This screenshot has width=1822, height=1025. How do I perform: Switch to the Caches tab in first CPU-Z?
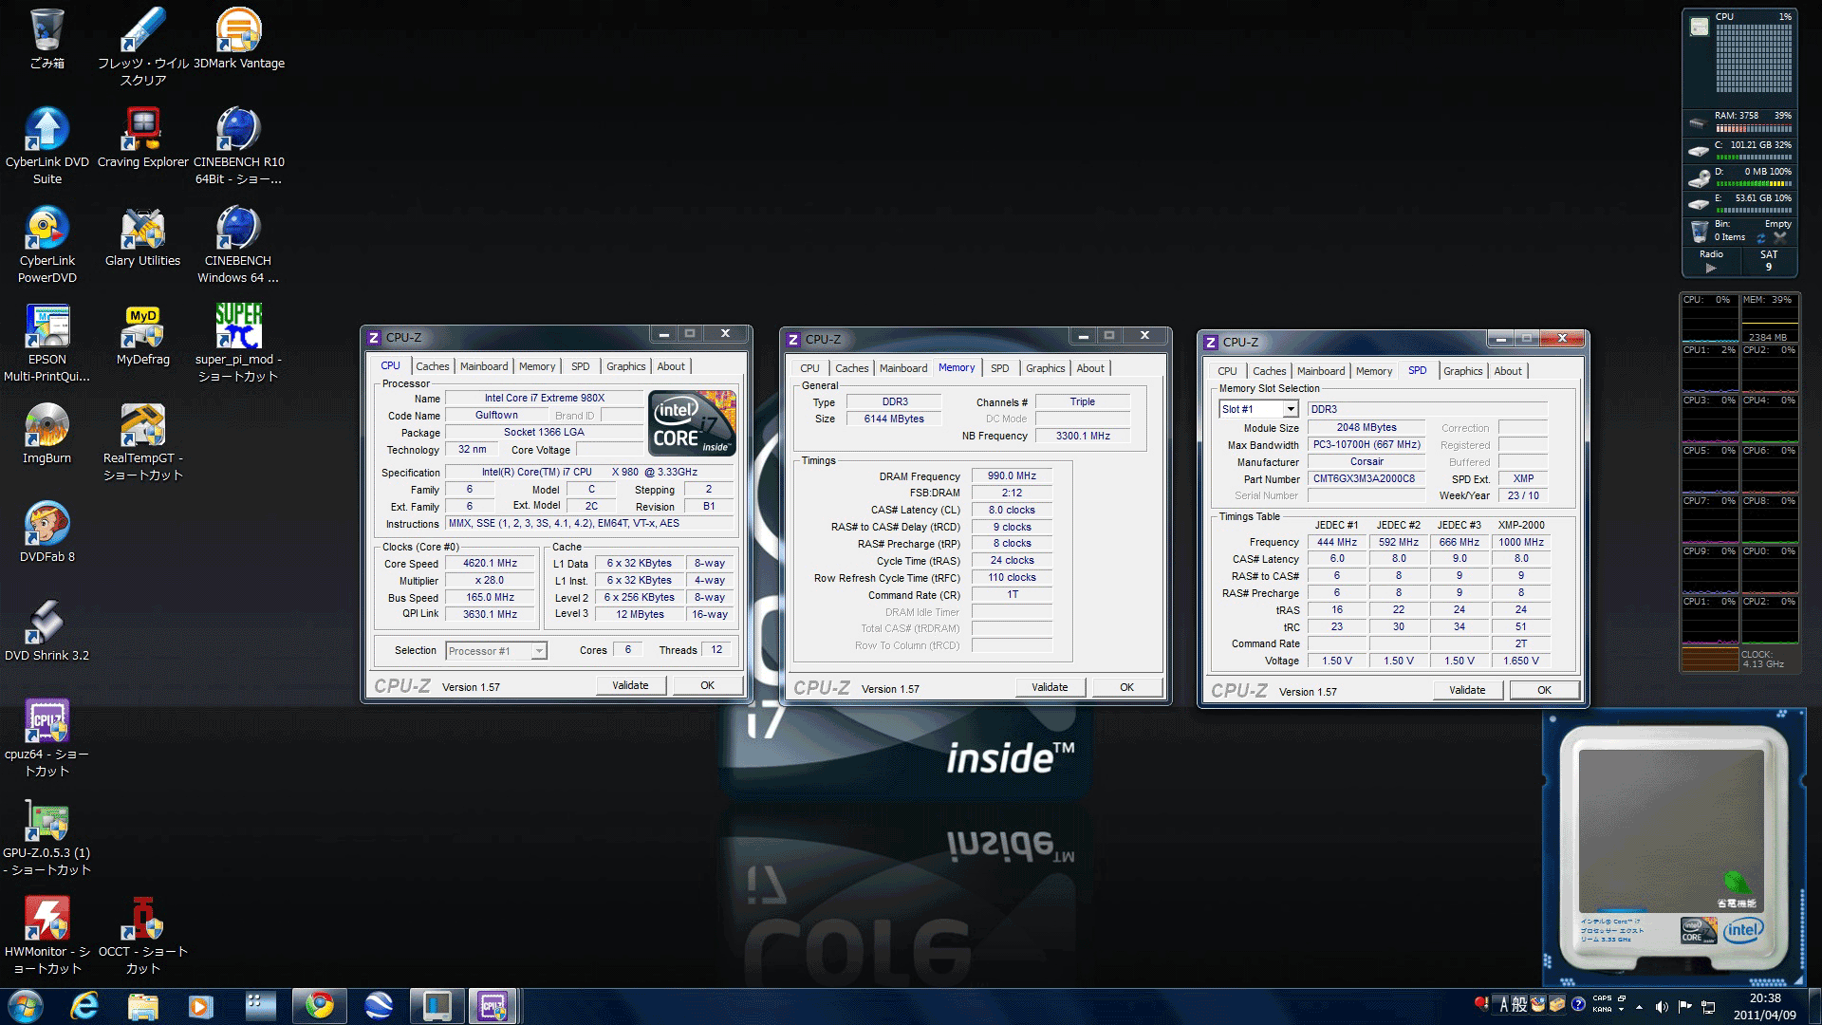(x=432, y=366)
